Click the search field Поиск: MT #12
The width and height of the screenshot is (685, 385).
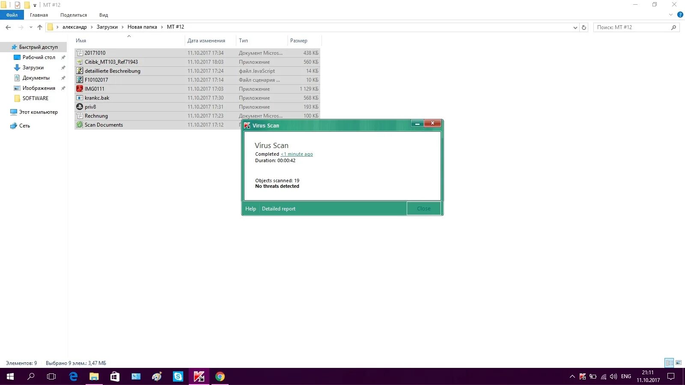point(633,27)
